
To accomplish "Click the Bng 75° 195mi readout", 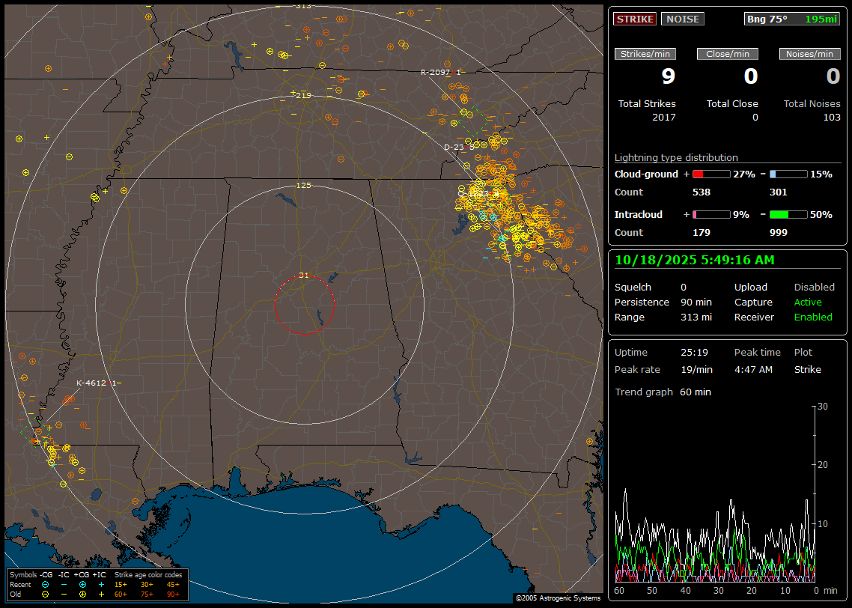I will click(x=792, y=19).
